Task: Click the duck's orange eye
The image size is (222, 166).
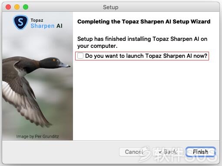Action: point(54,60)
